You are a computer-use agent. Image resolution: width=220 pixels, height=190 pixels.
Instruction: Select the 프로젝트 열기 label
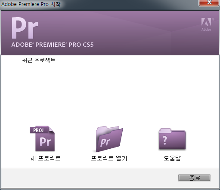coord(109,158)
